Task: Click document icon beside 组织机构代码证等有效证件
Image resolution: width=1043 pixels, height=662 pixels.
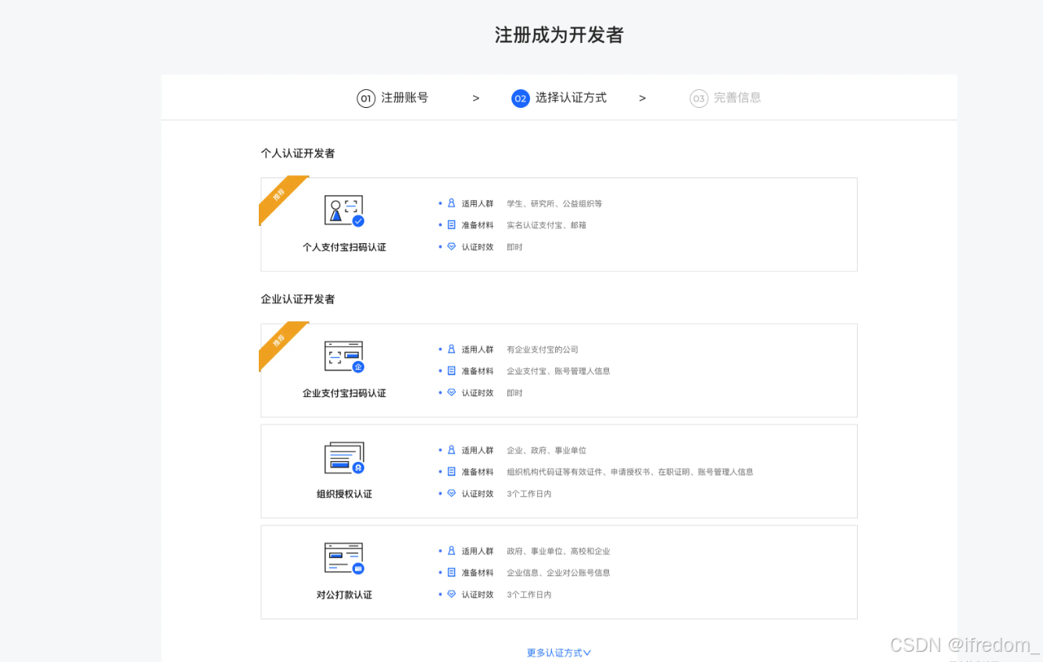Action: (451, 472)
